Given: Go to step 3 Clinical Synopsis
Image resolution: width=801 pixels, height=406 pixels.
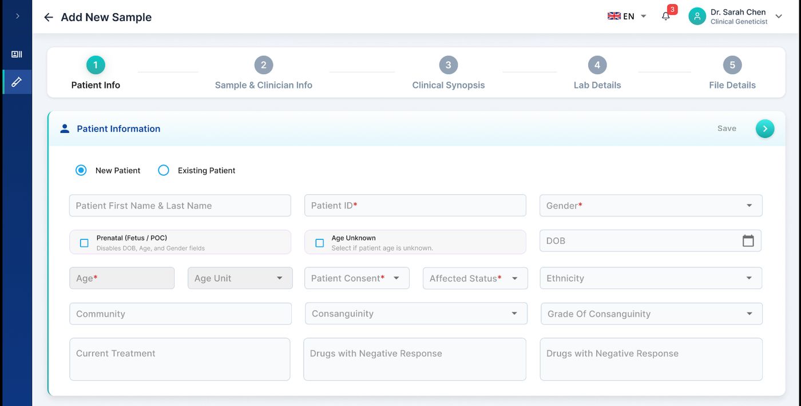Looking at the screenshot, I should click(449, 74).
